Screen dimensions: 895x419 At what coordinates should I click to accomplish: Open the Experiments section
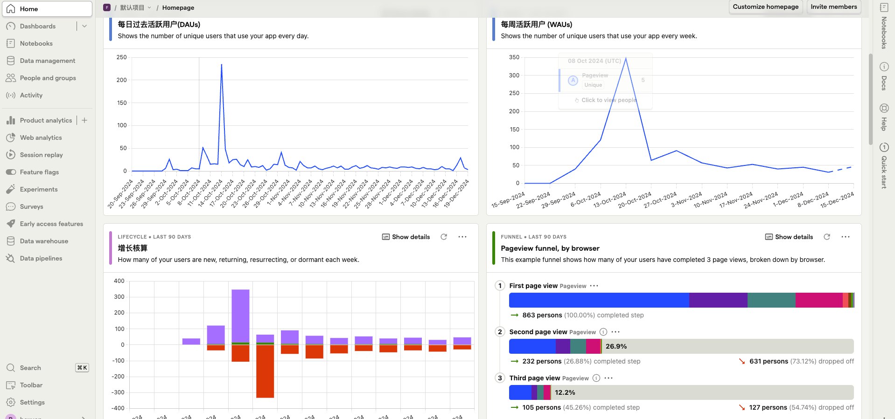[39, 189]
